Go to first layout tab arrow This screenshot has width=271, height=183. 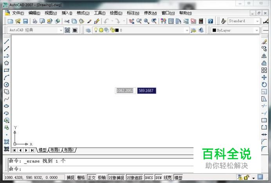[x=14, y=150]
